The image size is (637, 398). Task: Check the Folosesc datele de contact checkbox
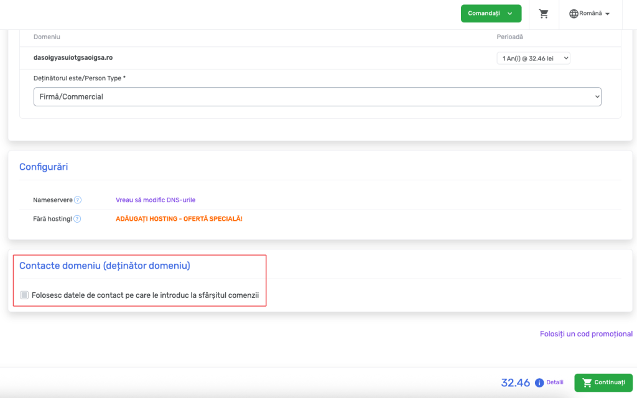pyautogui.click(x=24, y=295)
